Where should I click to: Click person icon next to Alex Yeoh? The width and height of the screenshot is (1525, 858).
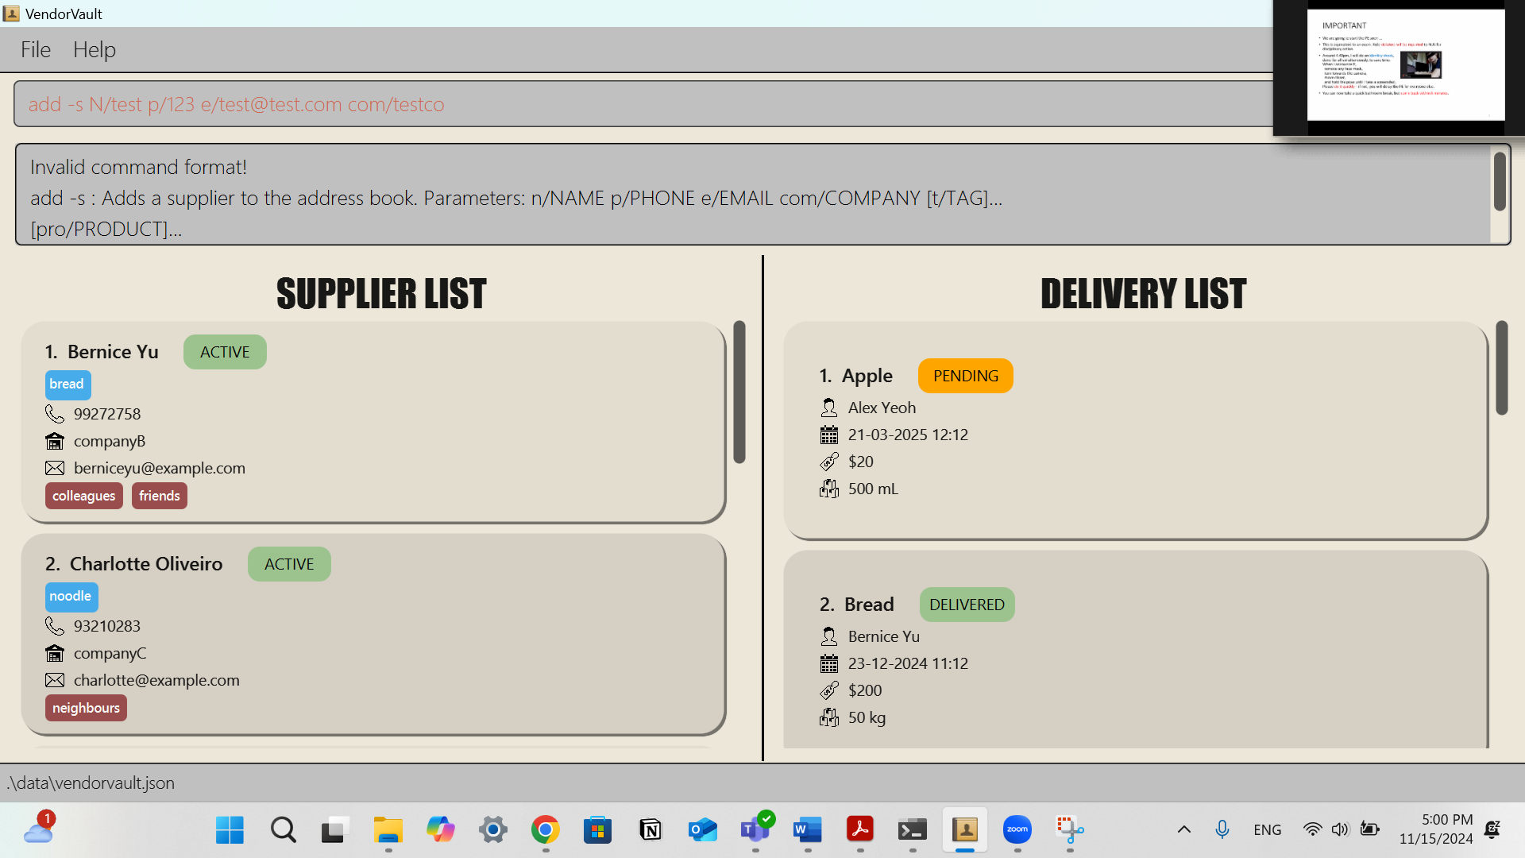828,408
